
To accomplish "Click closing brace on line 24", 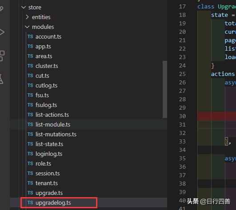I will pos(212,66).
